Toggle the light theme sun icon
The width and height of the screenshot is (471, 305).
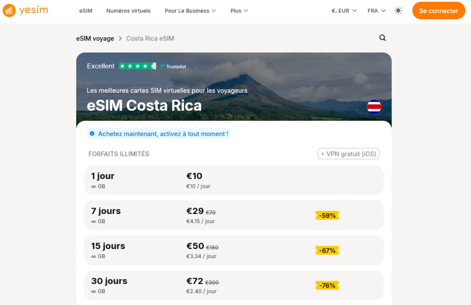[398, 10]
